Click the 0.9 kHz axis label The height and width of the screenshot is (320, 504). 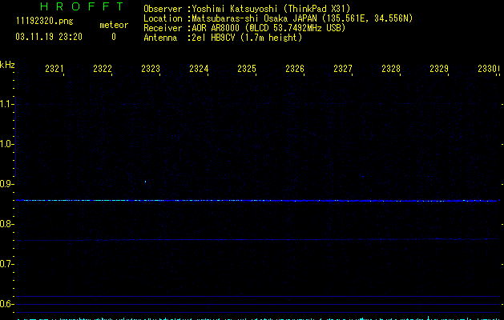pos(6,184)
